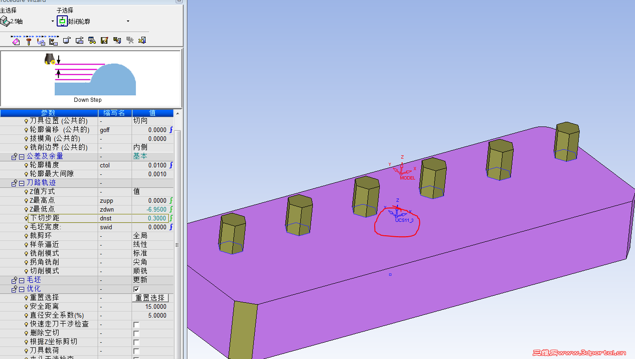Click the table with yellow glasses icon
635x359 pixels.
92,40
